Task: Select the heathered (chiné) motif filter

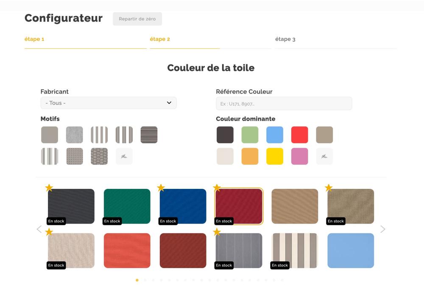Action: [x=74, y=134]
